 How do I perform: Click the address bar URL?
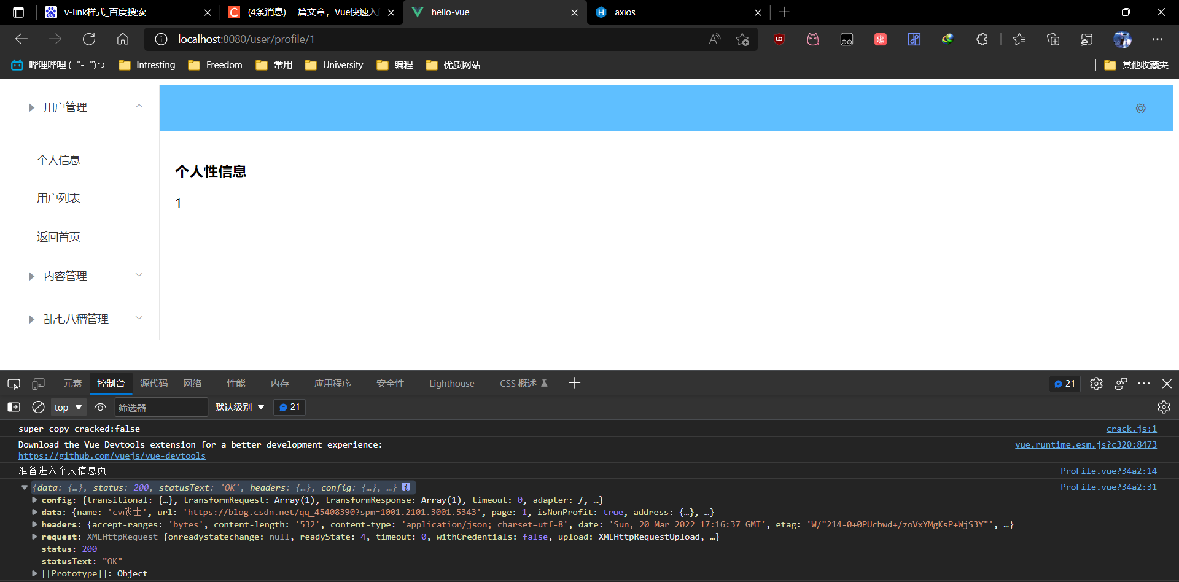pos(246,39)
